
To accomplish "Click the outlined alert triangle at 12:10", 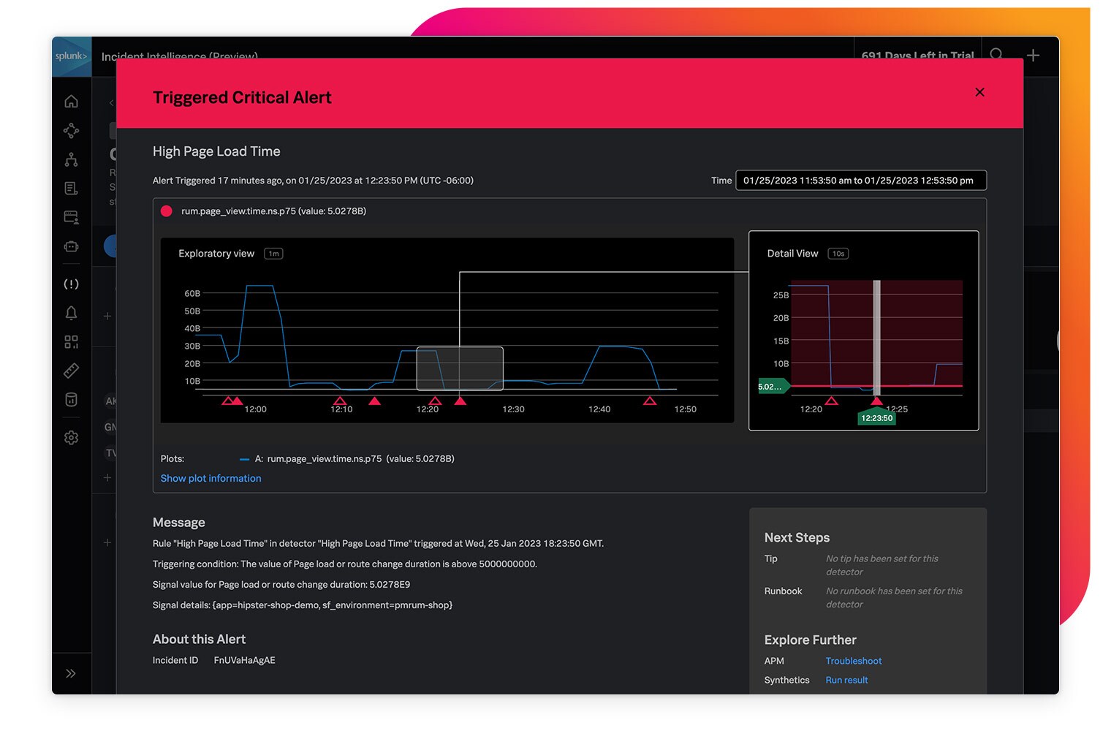I will [340, 401].
